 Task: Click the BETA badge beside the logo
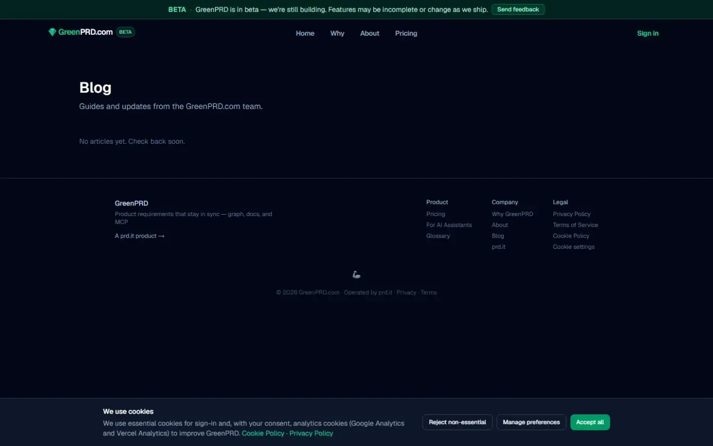coord(125,32)
